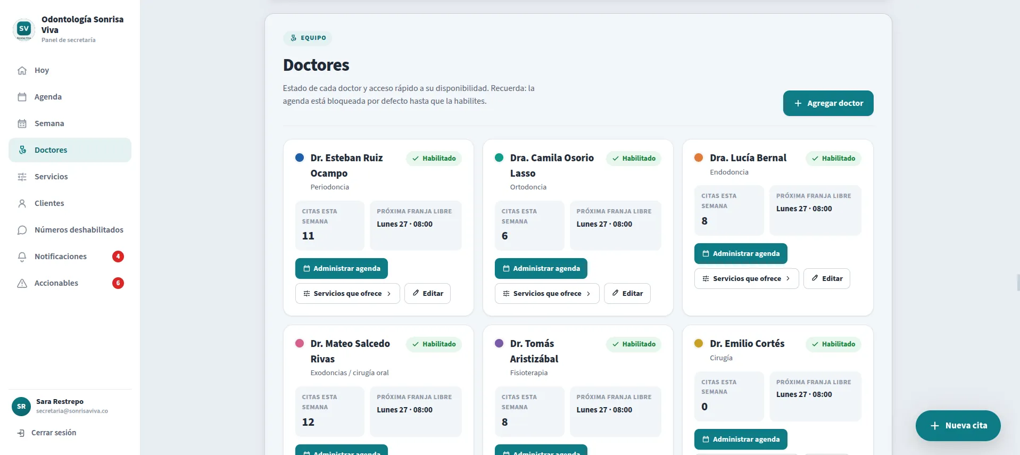Screen dimensions: 1020x455
Task: Edit Dra. Lucía Bernal's profile
Action: pyautogui.click(x=826, y=278)
